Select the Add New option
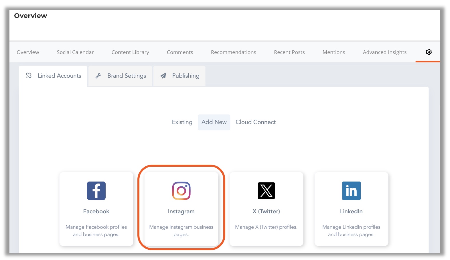Image resolution: width=450 pixels, height=260 pixels. 214,122
